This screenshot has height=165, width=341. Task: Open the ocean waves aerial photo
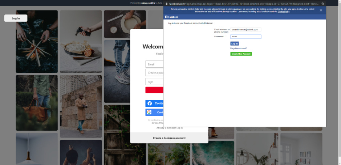[213, 153]
